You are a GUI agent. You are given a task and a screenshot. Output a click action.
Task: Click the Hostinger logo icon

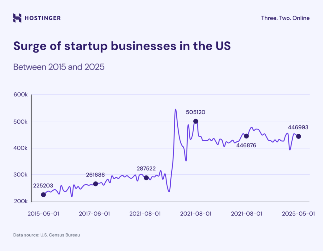click(x=17, y=18)
